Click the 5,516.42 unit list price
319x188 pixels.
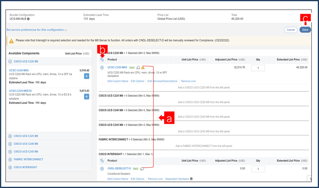tap(84, 70)
